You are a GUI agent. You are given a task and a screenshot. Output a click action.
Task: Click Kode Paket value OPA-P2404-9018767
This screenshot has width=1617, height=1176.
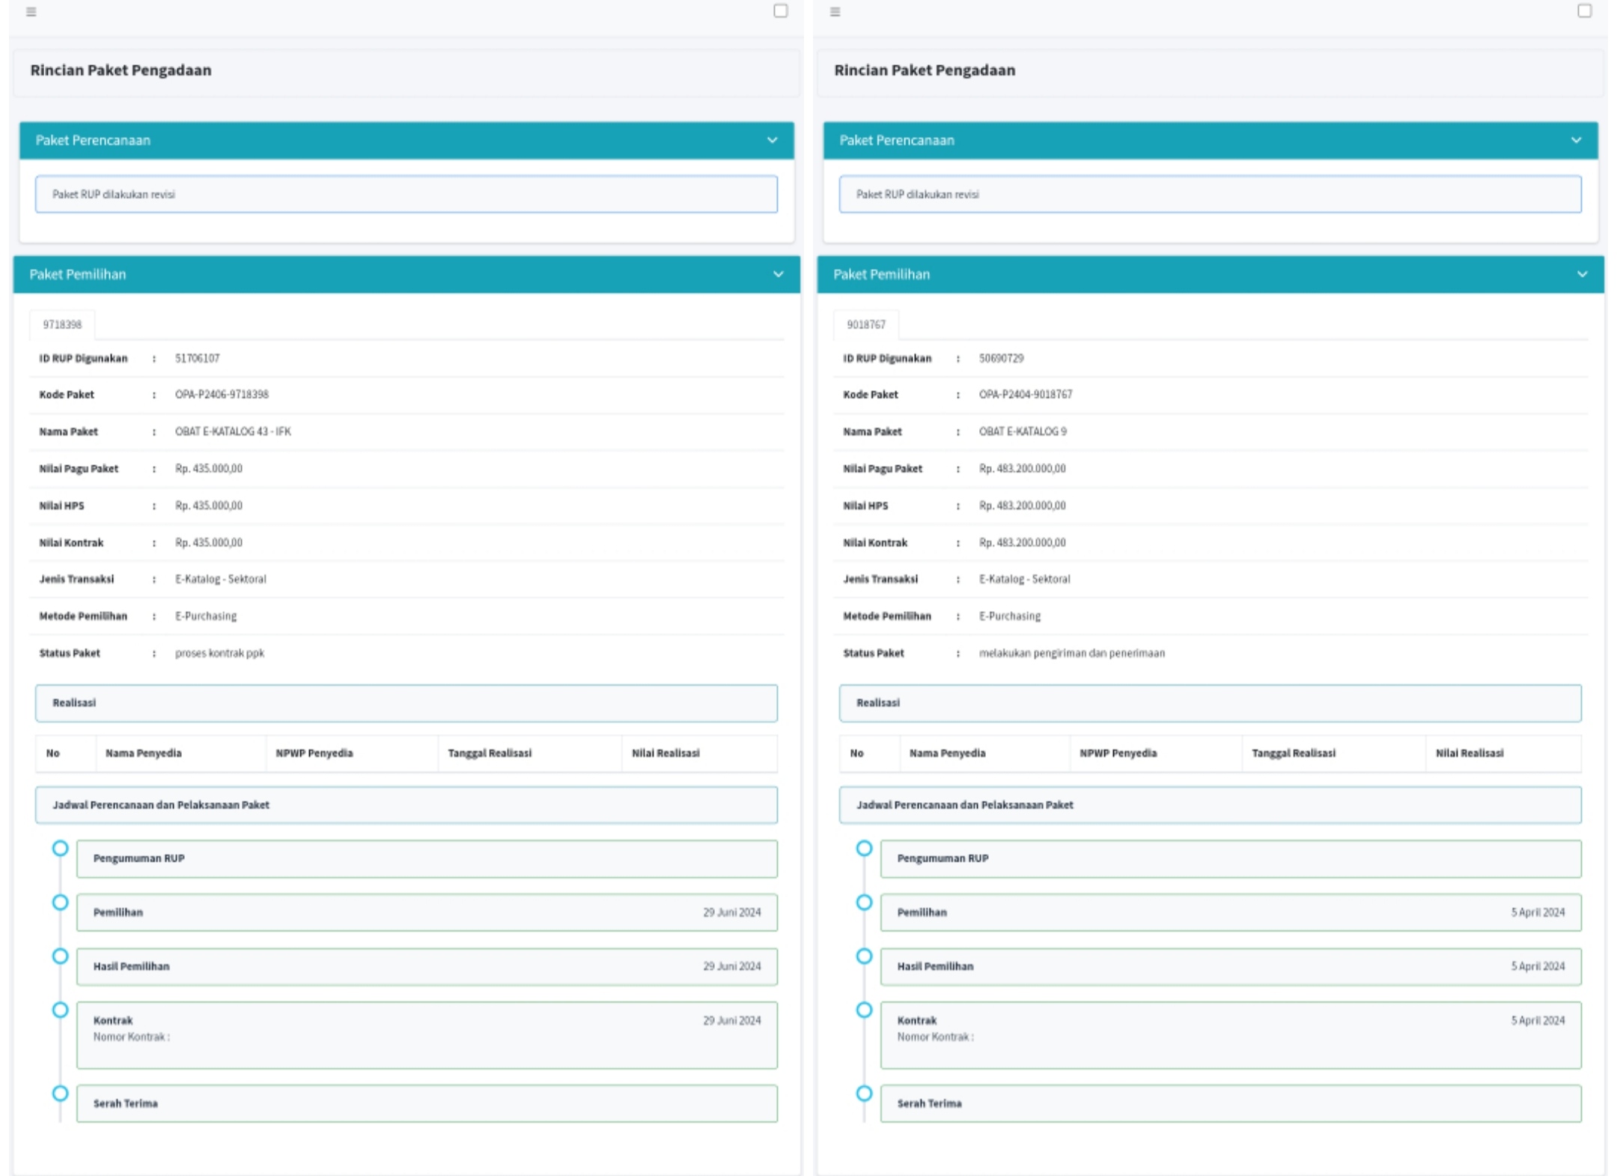coord(1026,394)
